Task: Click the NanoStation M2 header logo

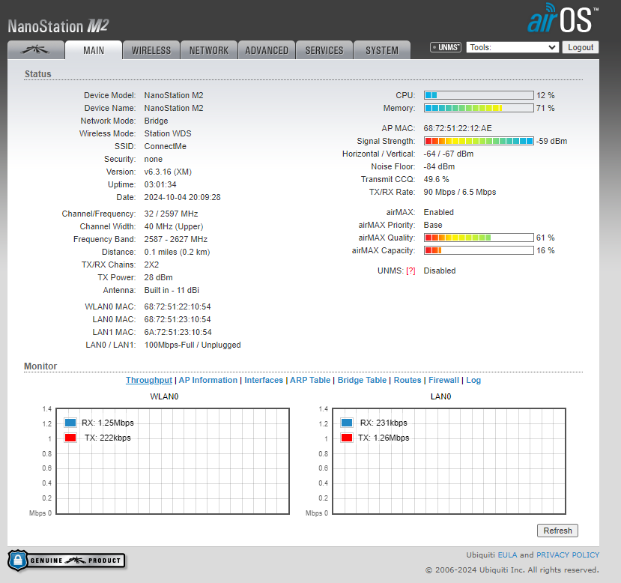Action: [58, 26]
